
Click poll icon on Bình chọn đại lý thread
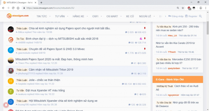coord(141,39)
